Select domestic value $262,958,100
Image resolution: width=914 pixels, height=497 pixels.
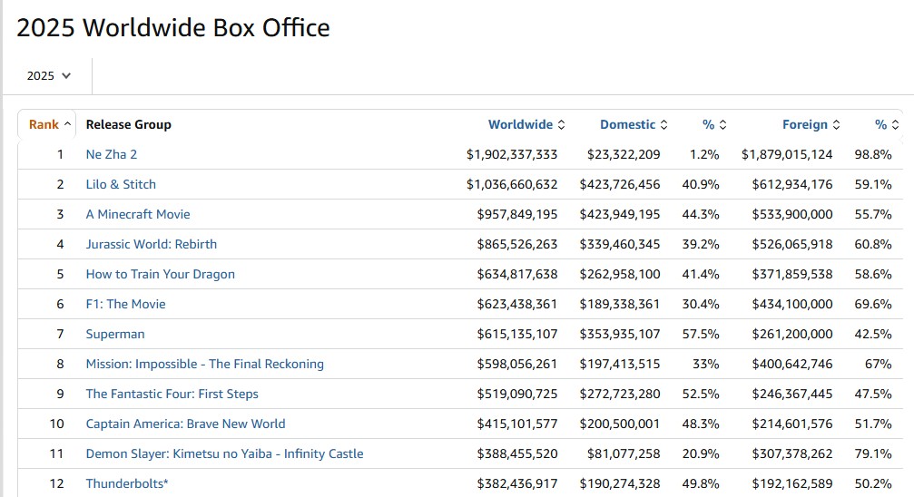tap(620, 274)
